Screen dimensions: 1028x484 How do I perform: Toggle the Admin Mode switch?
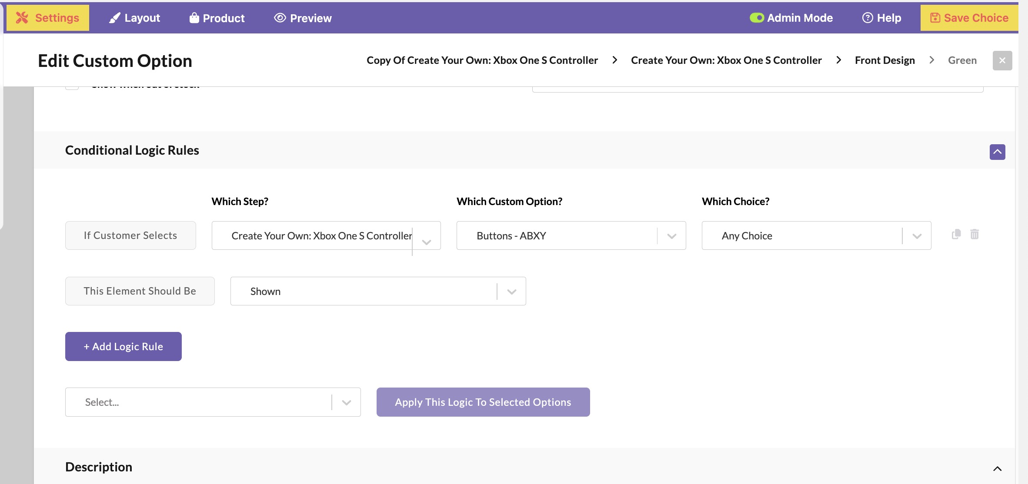click(x=757, y=18)
